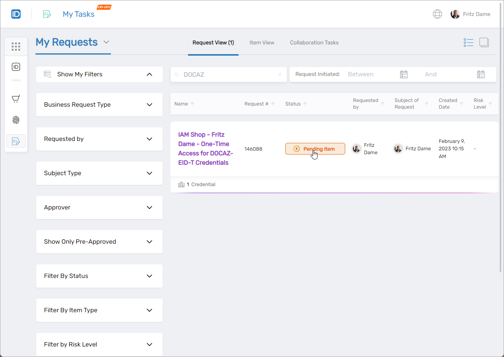
Task: Switch to the Item View tab
Action: (x=262, y=42)
